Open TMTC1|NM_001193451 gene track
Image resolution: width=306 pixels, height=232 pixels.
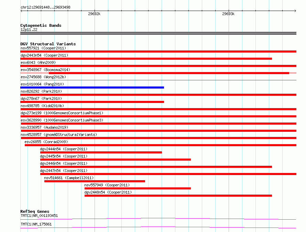pyautogui.click(x=158, y=219)
